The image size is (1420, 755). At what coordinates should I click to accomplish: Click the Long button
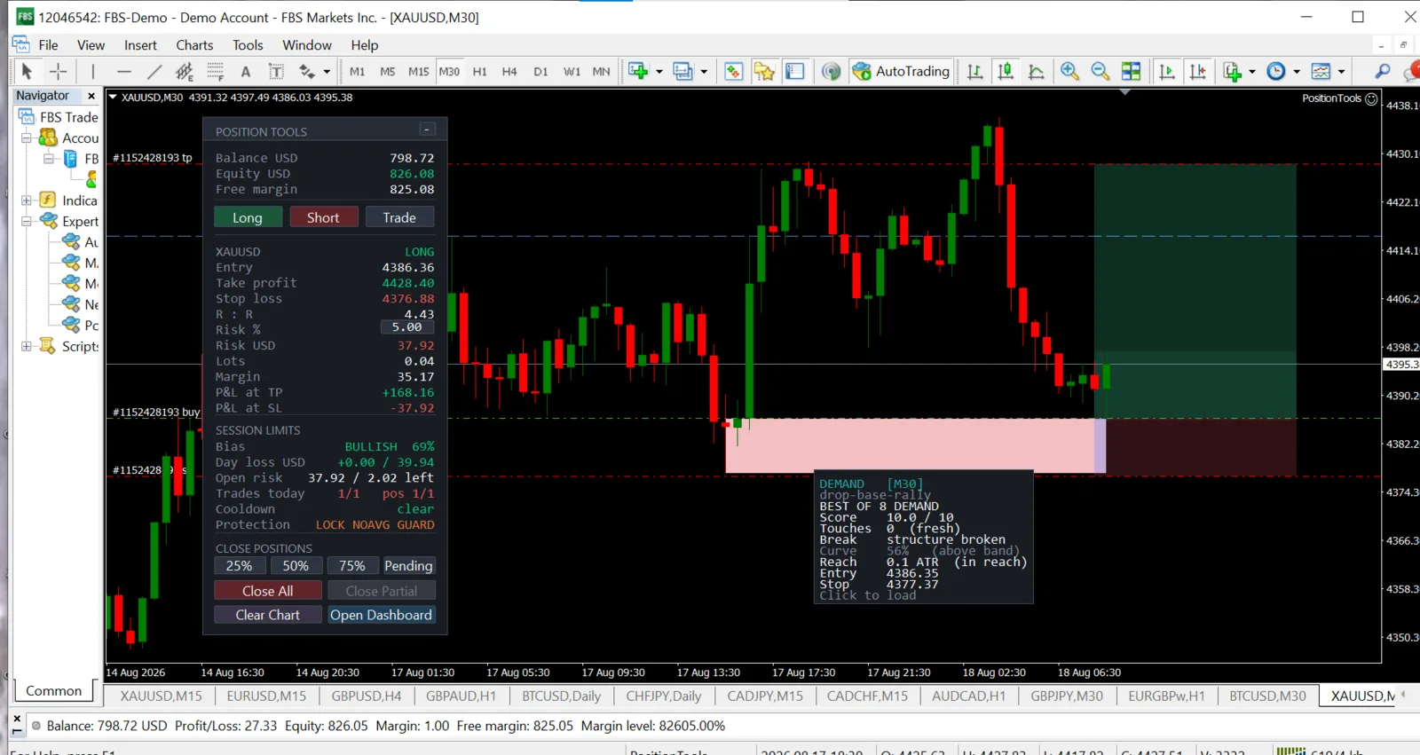pyautogui.click(x=248, y=217)
